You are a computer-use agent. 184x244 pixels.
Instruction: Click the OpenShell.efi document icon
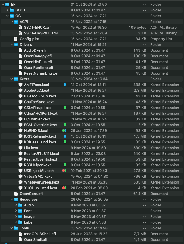pos(20,239)
